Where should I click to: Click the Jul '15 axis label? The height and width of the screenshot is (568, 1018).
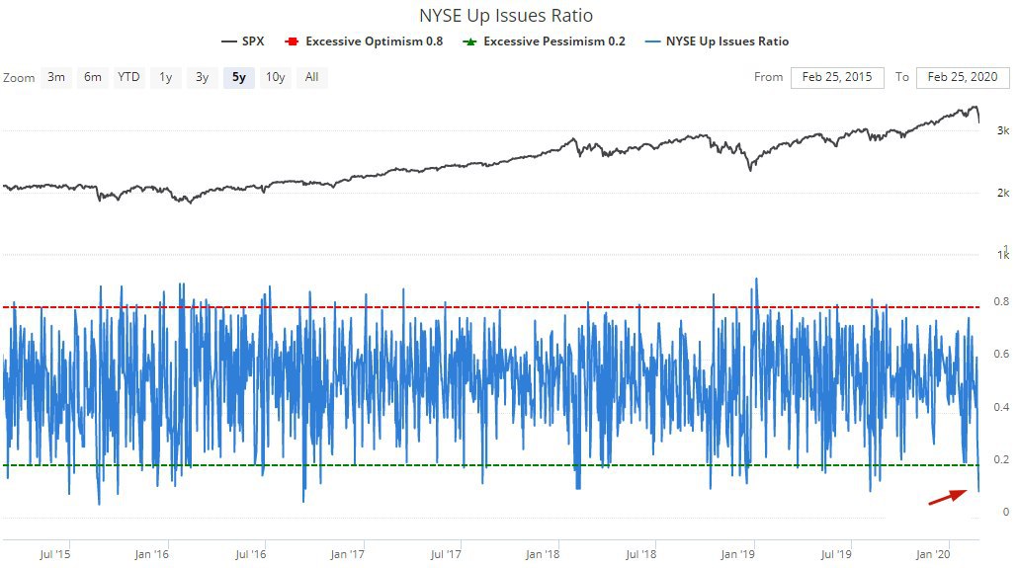[x=54, y=554]
